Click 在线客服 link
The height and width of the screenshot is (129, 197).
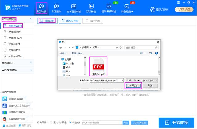click(x=9, y=126)
